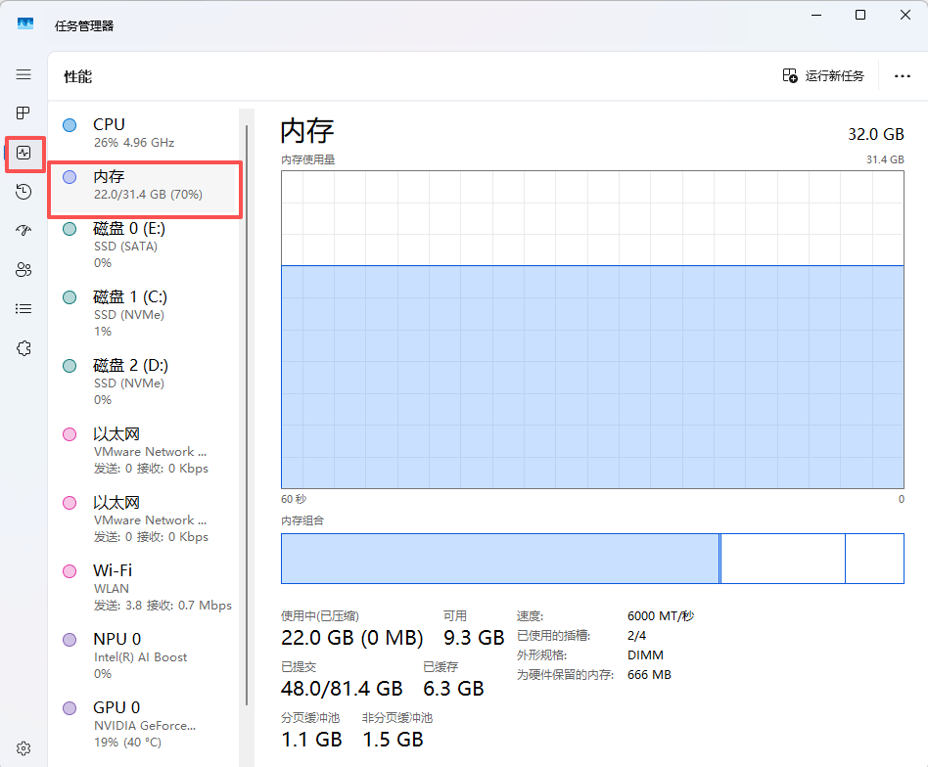Click the 运行新任务 button
Viewport: 928px width, 767px height.
pos(823,75)
